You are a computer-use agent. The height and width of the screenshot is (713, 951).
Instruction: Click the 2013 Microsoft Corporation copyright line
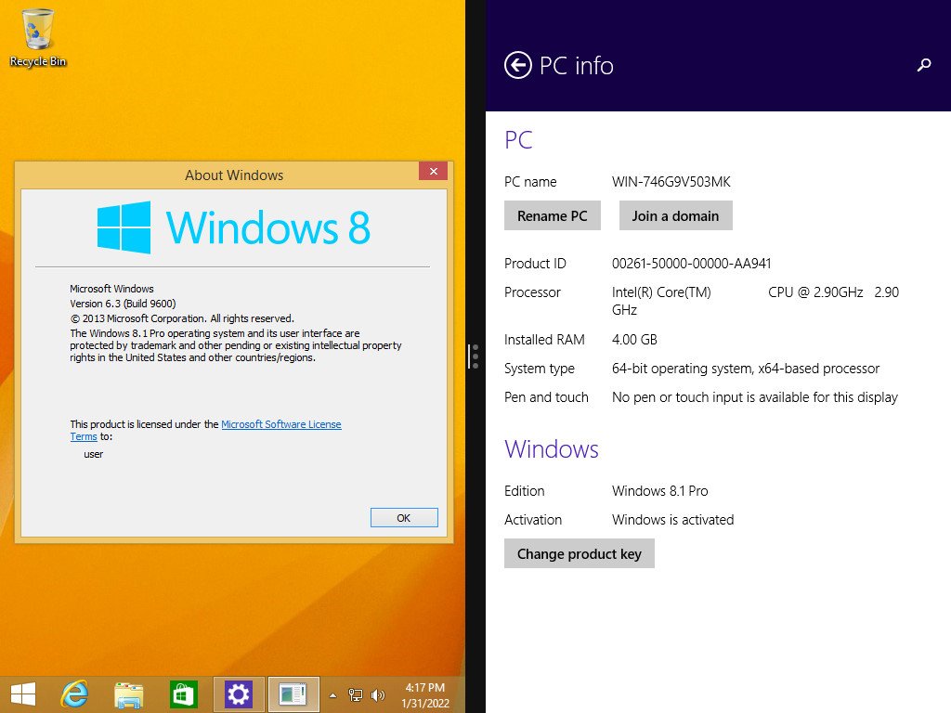tap(182, 318)
